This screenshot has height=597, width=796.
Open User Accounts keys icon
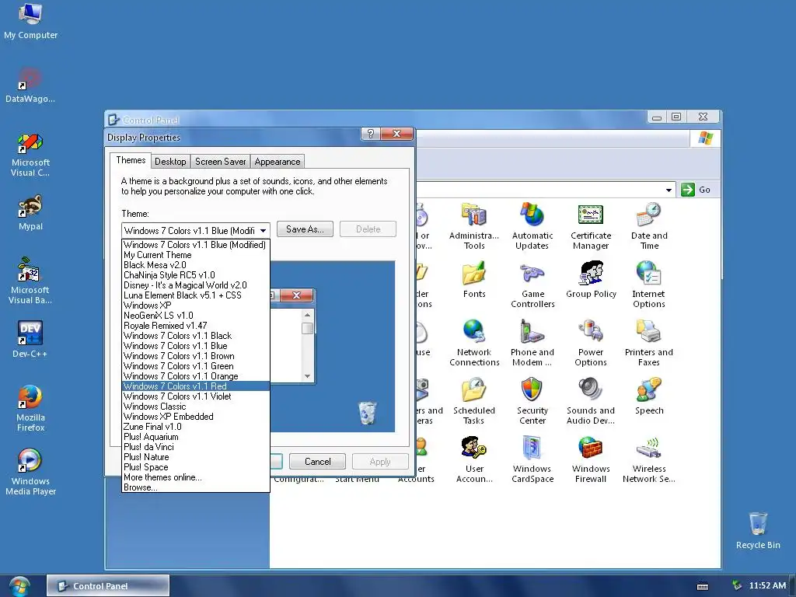pyautogui.click(x=474, y=459)
